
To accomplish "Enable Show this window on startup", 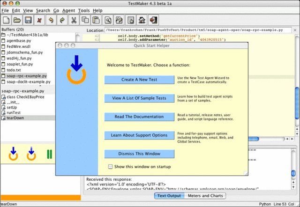I will coord(110,166).
